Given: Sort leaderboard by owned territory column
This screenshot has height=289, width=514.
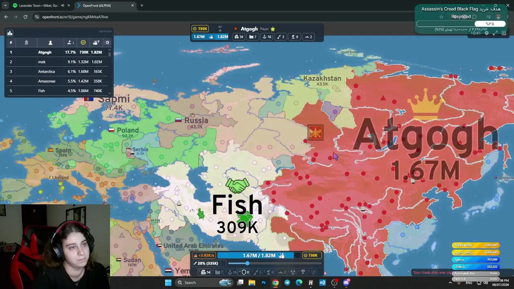Looking at the screenshot, I should pos(69,43).
